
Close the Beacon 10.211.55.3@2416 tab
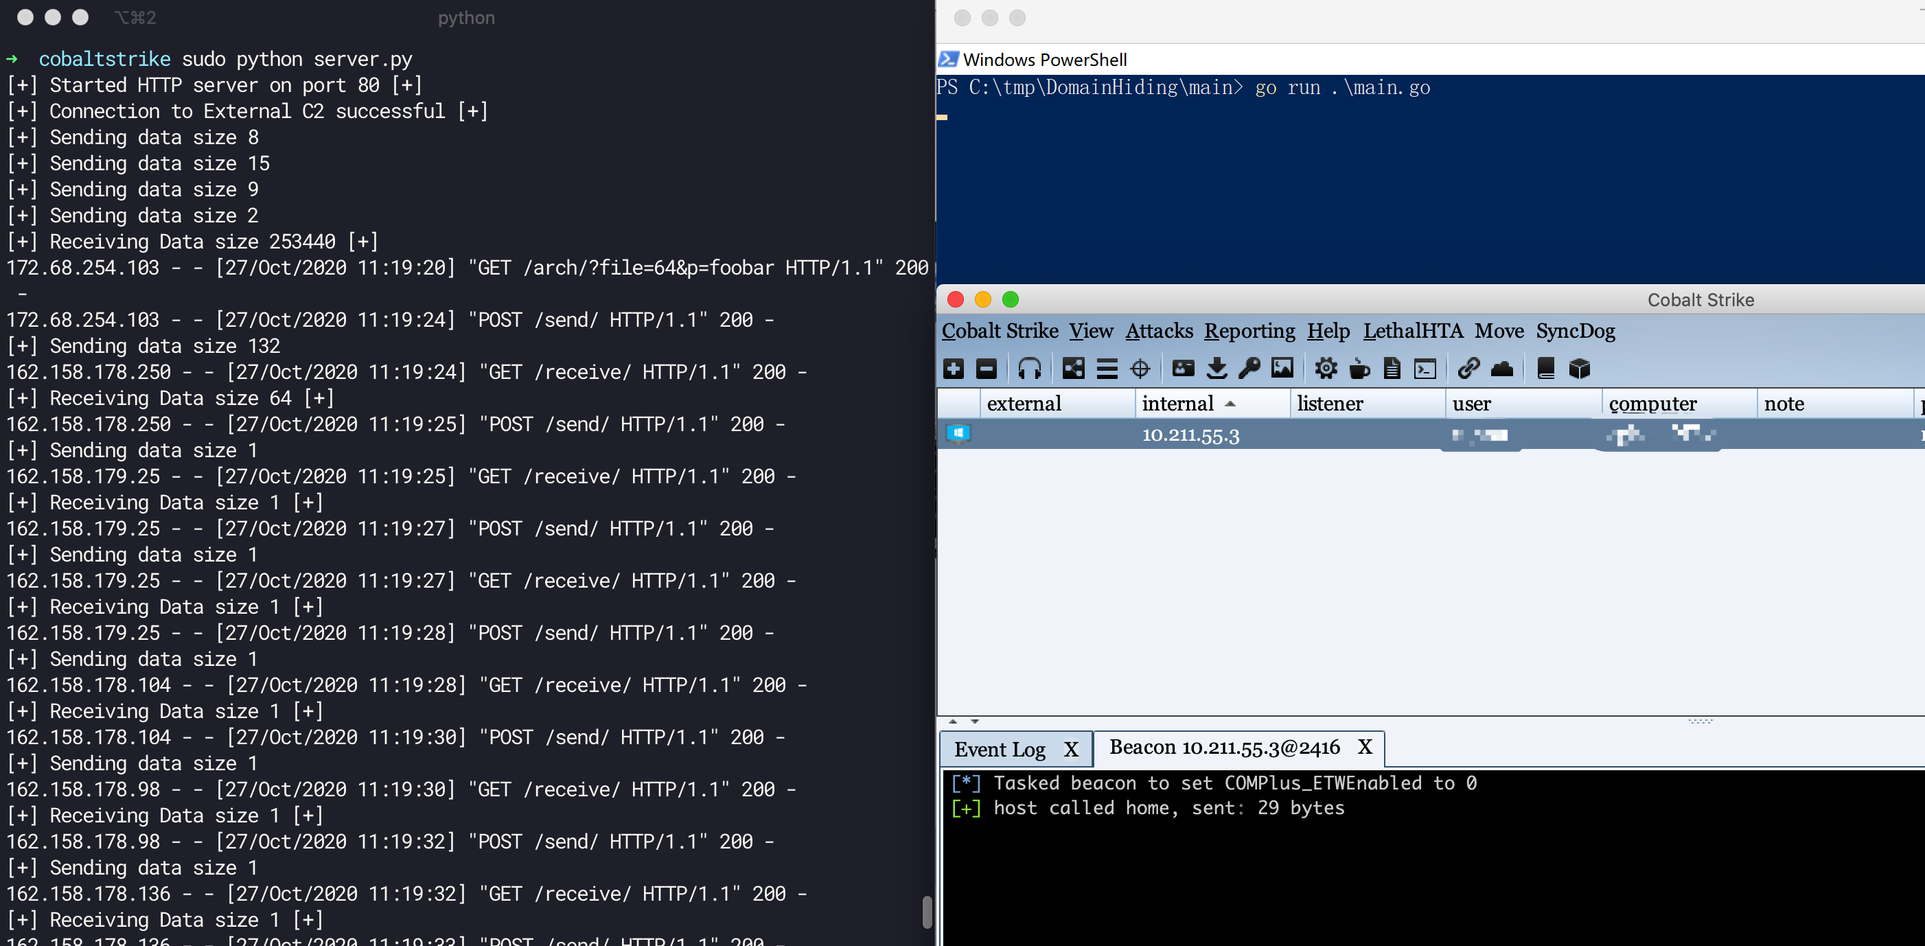1365,747
